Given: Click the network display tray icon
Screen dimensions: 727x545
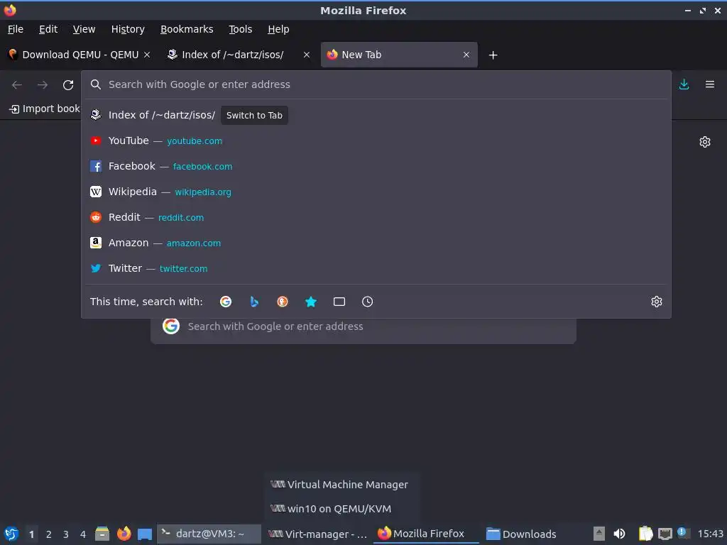Looking at the screenshot, I should click(x=665, y=534).
